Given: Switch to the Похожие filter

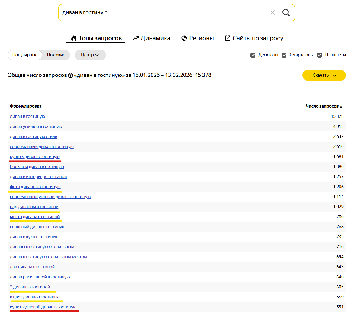Looking at the screenshot, I should click(x=56, y=55).
